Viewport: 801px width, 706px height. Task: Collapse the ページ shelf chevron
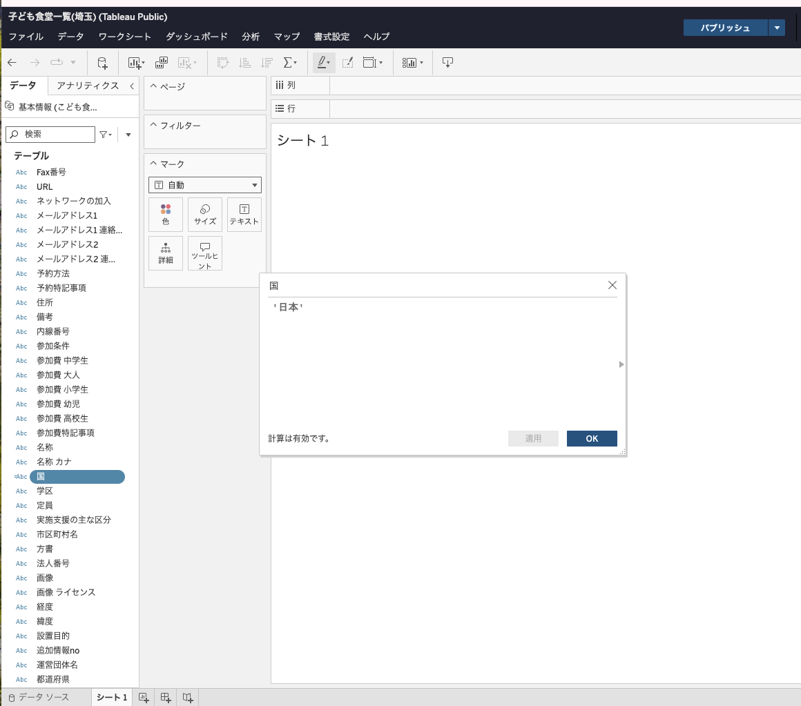[x=153, y=86]
